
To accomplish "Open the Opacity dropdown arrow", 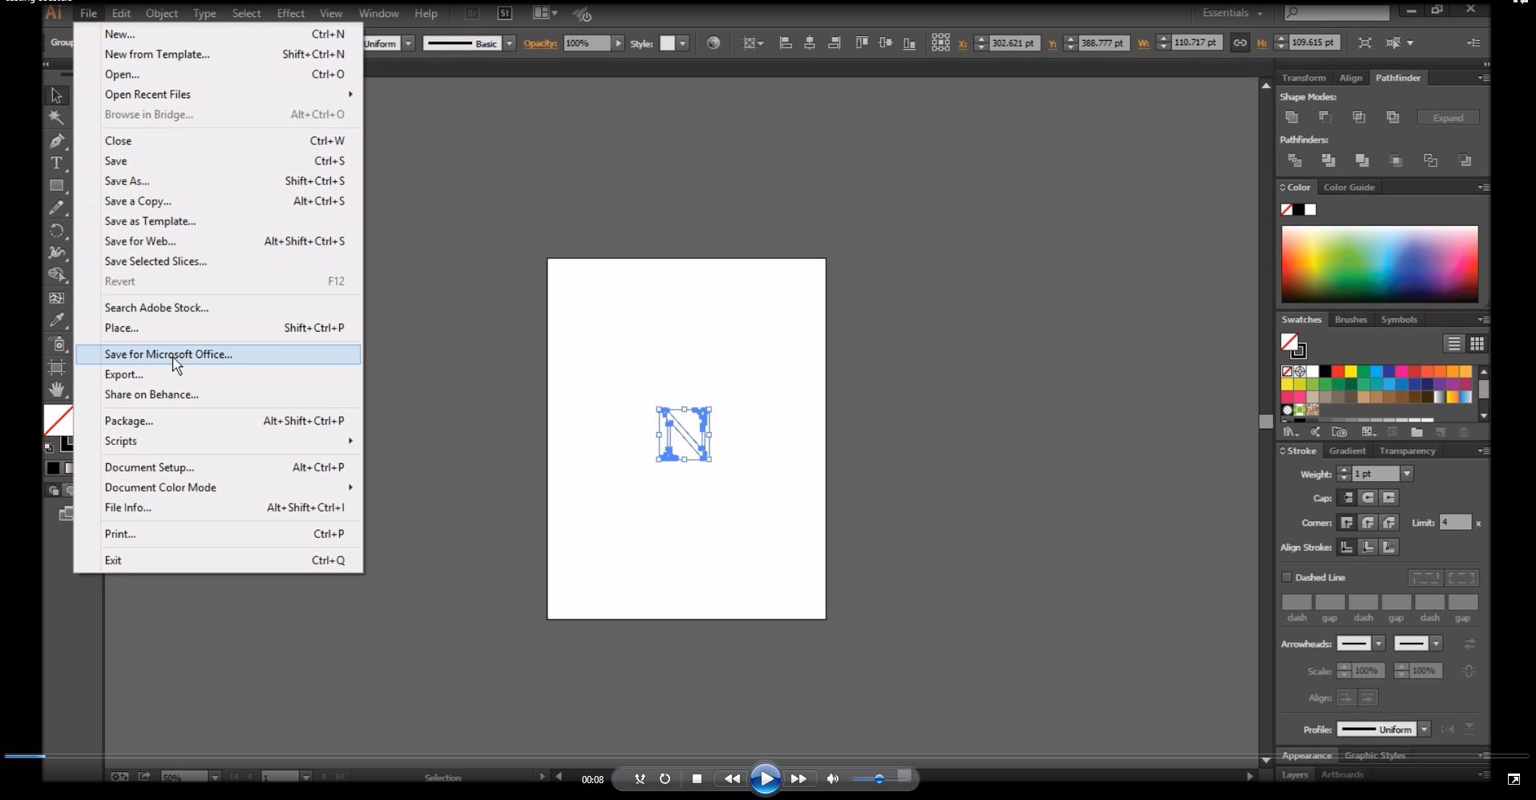I will tap(618, 43).
